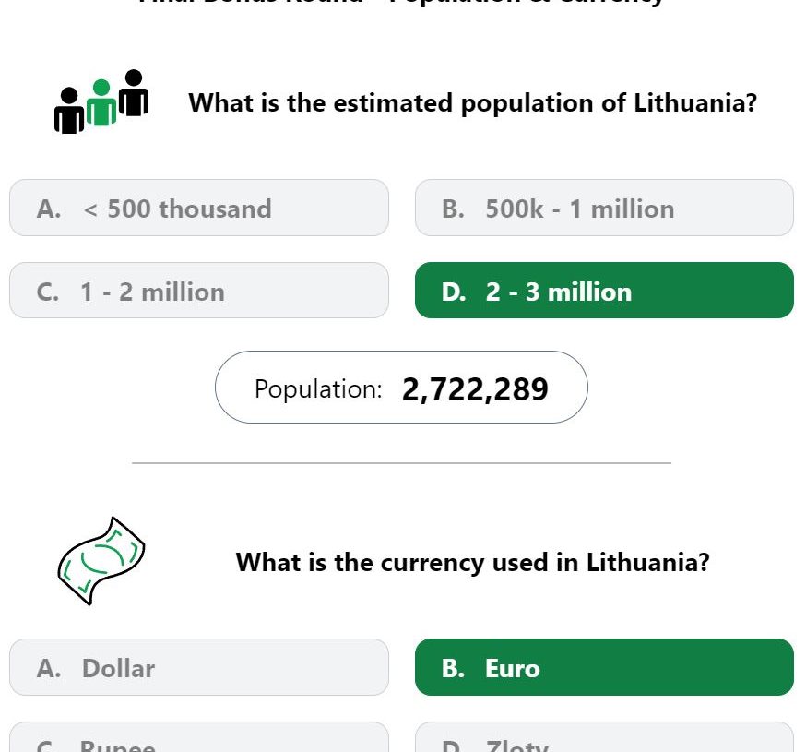The image size is (806, 752).
Task: Click the green person figure in the population icon
Action: click(101, 102)
